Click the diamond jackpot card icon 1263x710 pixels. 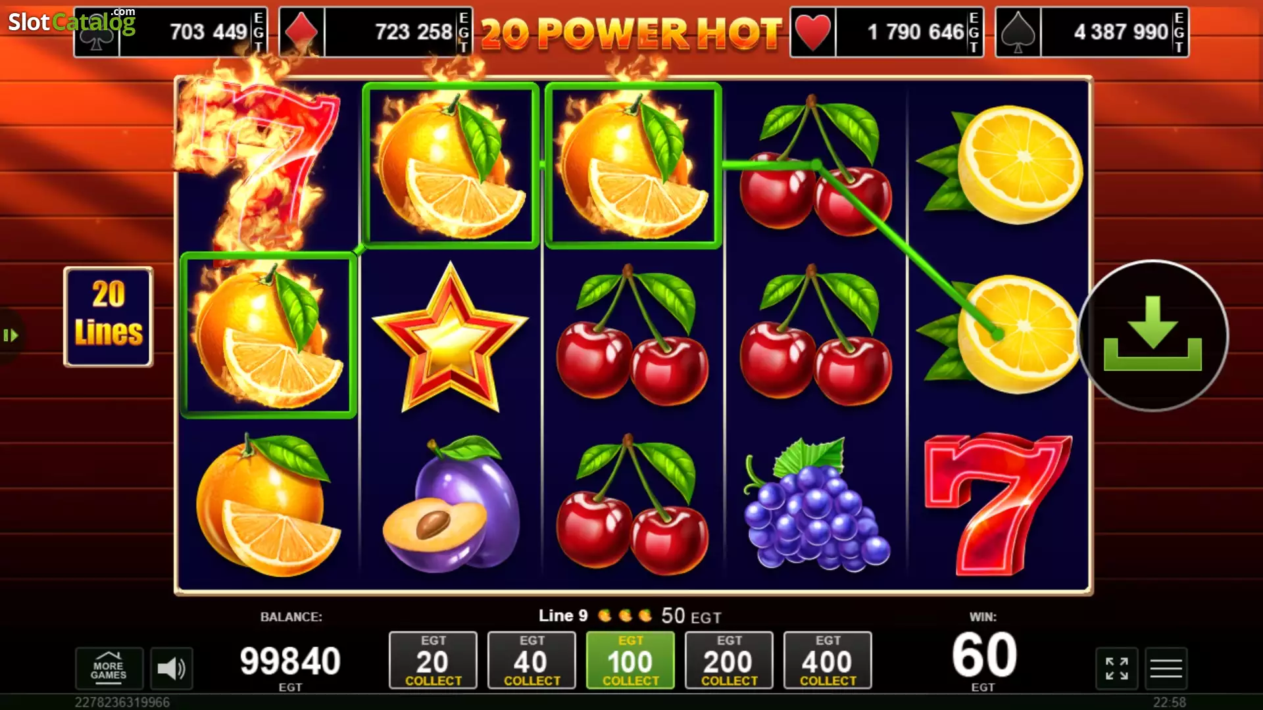tap(302, 32)
